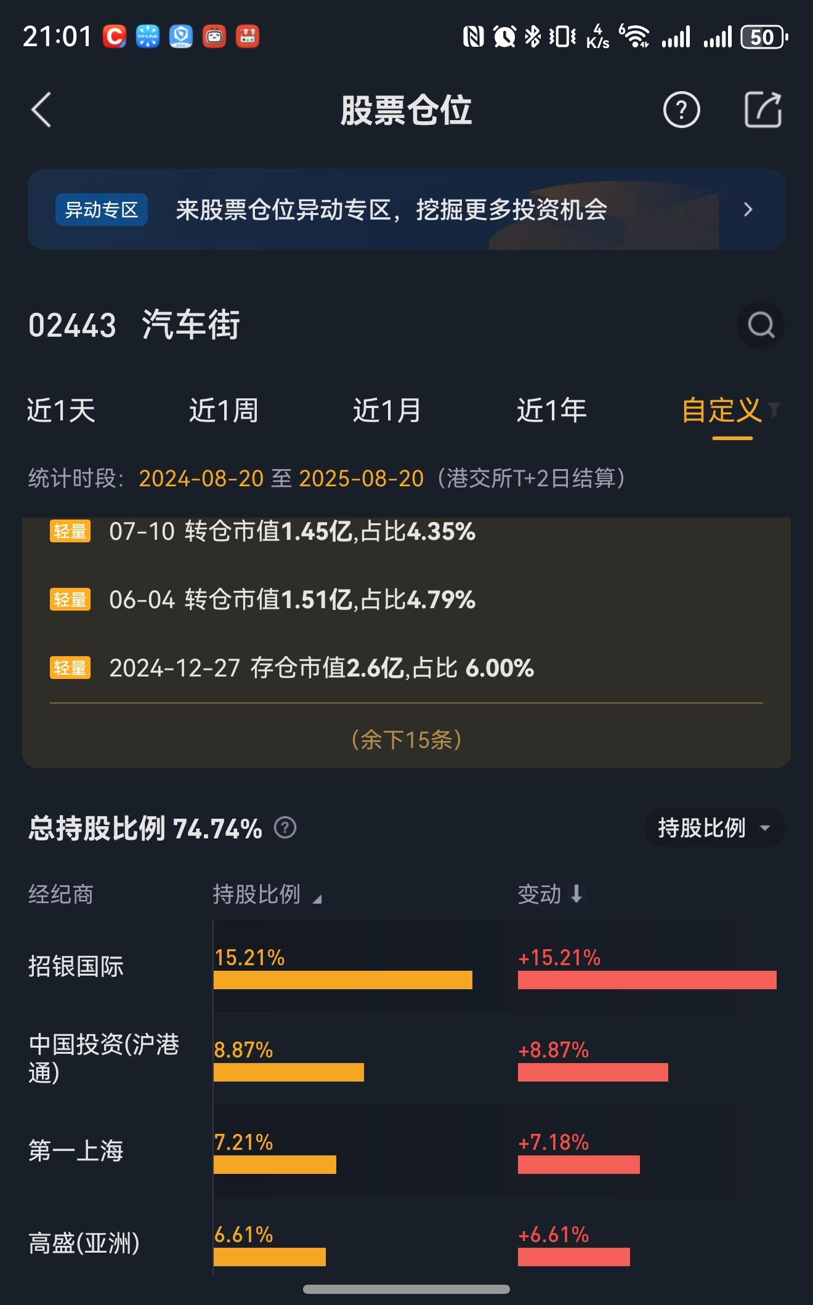
Task: Tap the alarm icon in status bar
Action: pos(504,36)
